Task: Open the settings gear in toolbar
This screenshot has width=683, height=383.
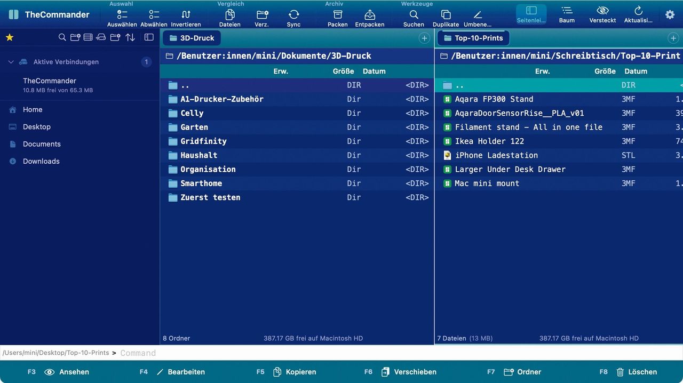Action: tap(670, 15)
